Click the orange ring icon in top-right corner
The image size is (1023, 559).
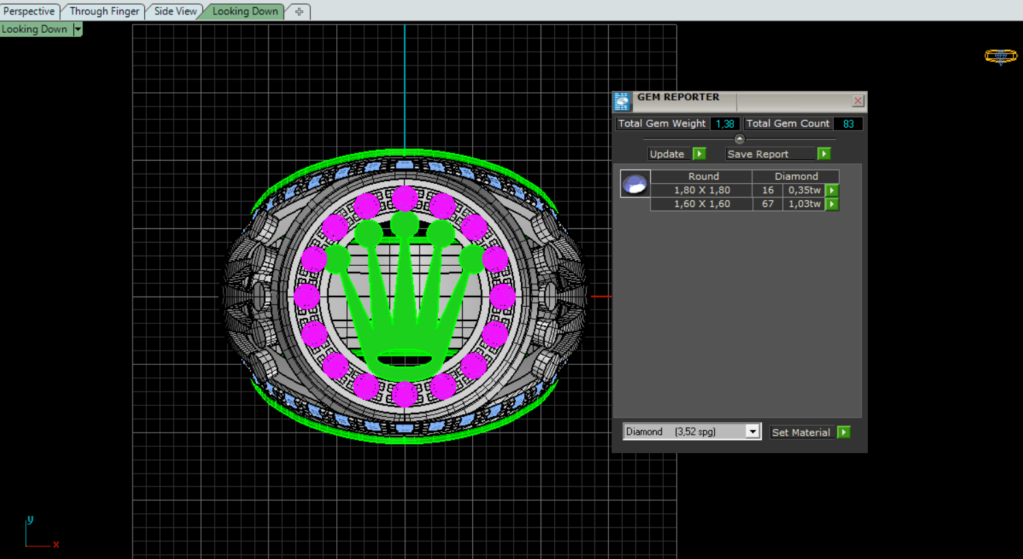1000,56
